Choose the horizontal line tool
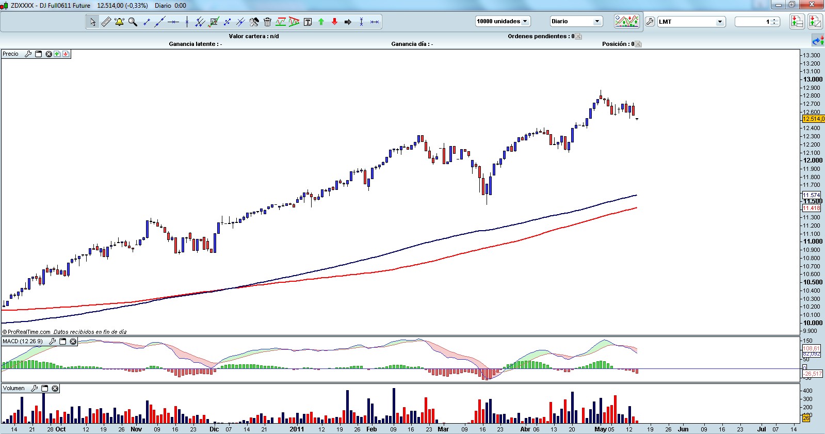The height and width of the screenshot is (434, 825). (x=173, y=22)
